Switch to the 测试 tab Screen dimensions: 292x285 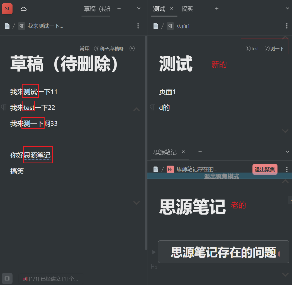click(x=159, y=9)
